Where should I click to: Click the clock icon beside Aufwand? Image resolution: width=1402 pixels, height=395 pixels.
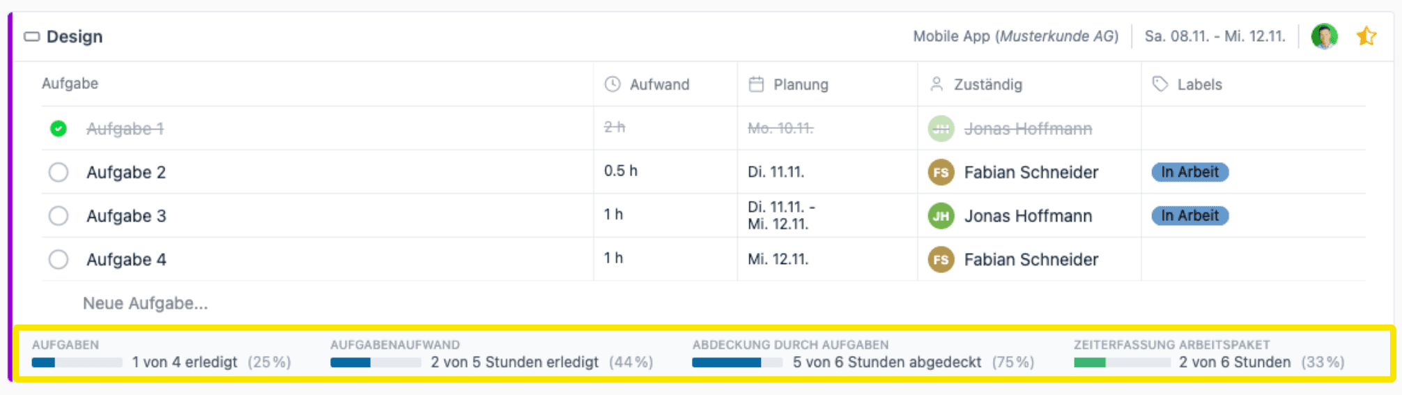613,84
